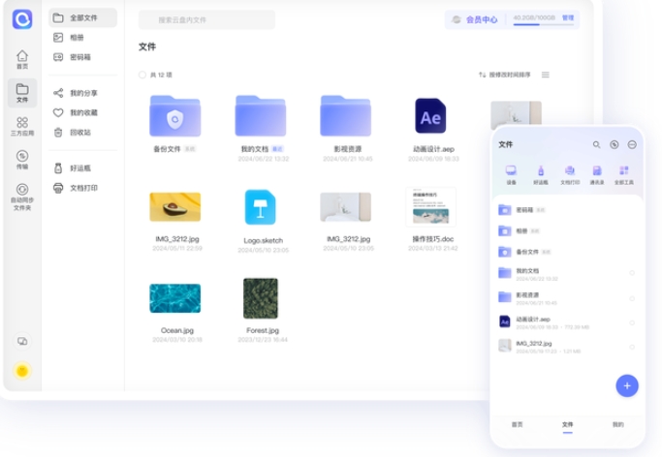Open the more options icon in phone header
This screenshot has width=662, height=457.
632,144
